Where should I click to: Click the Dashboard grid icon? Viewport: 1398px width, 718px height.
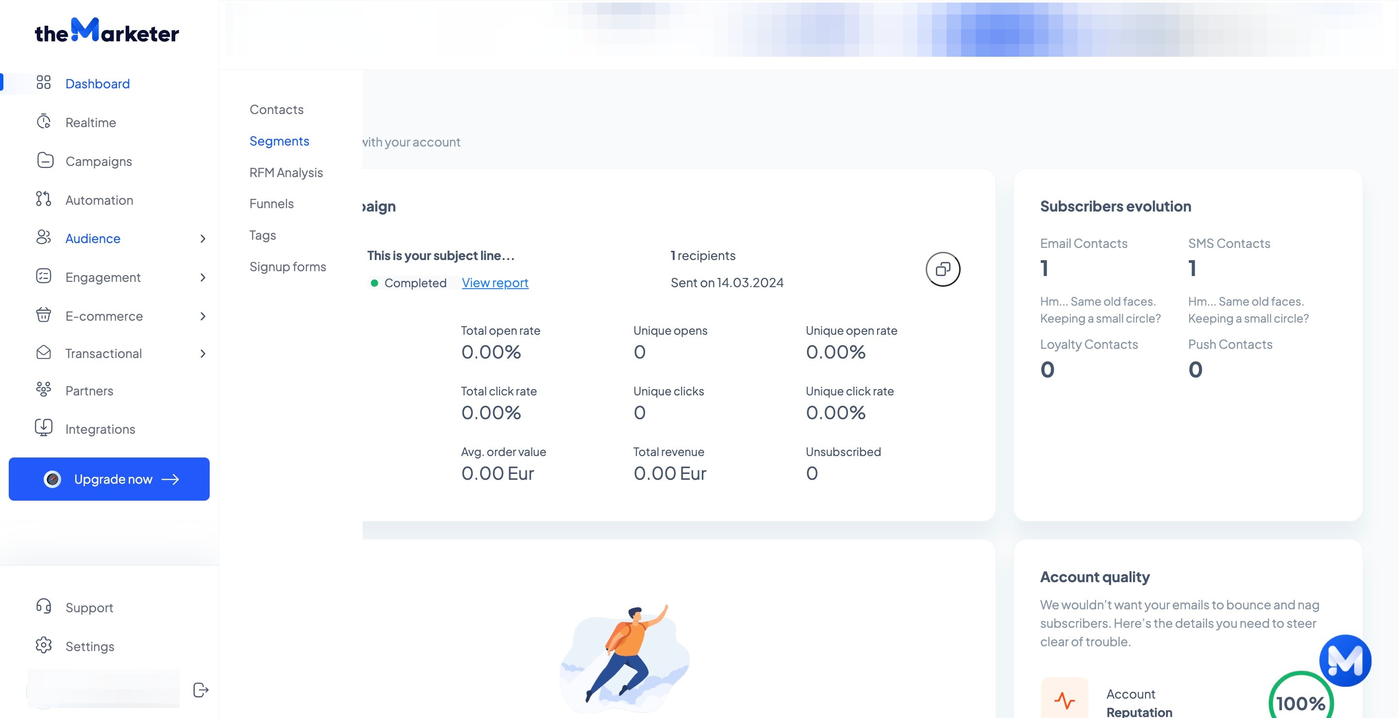pos(43,82)
